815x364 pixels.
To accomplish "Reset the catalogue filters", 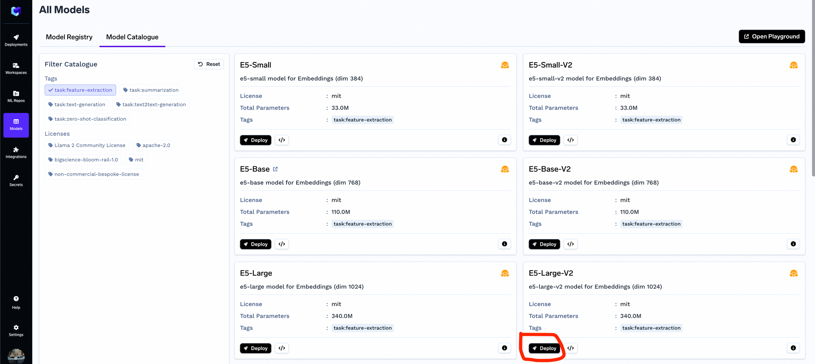I will (x=209, y=64).
